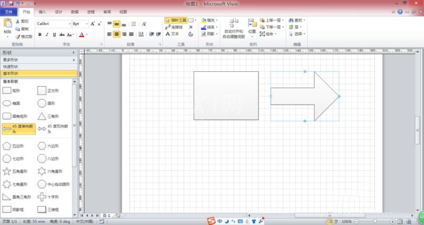Click the macro recording icon in status bar
This screenshot has height=225, width=424.
click(102, 221)
